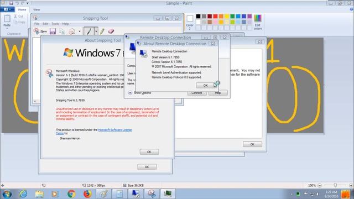Click the New snip button in Snipping Tool
Image resolution: width=354 pixels, height=199 pixels.
point(40,32)
